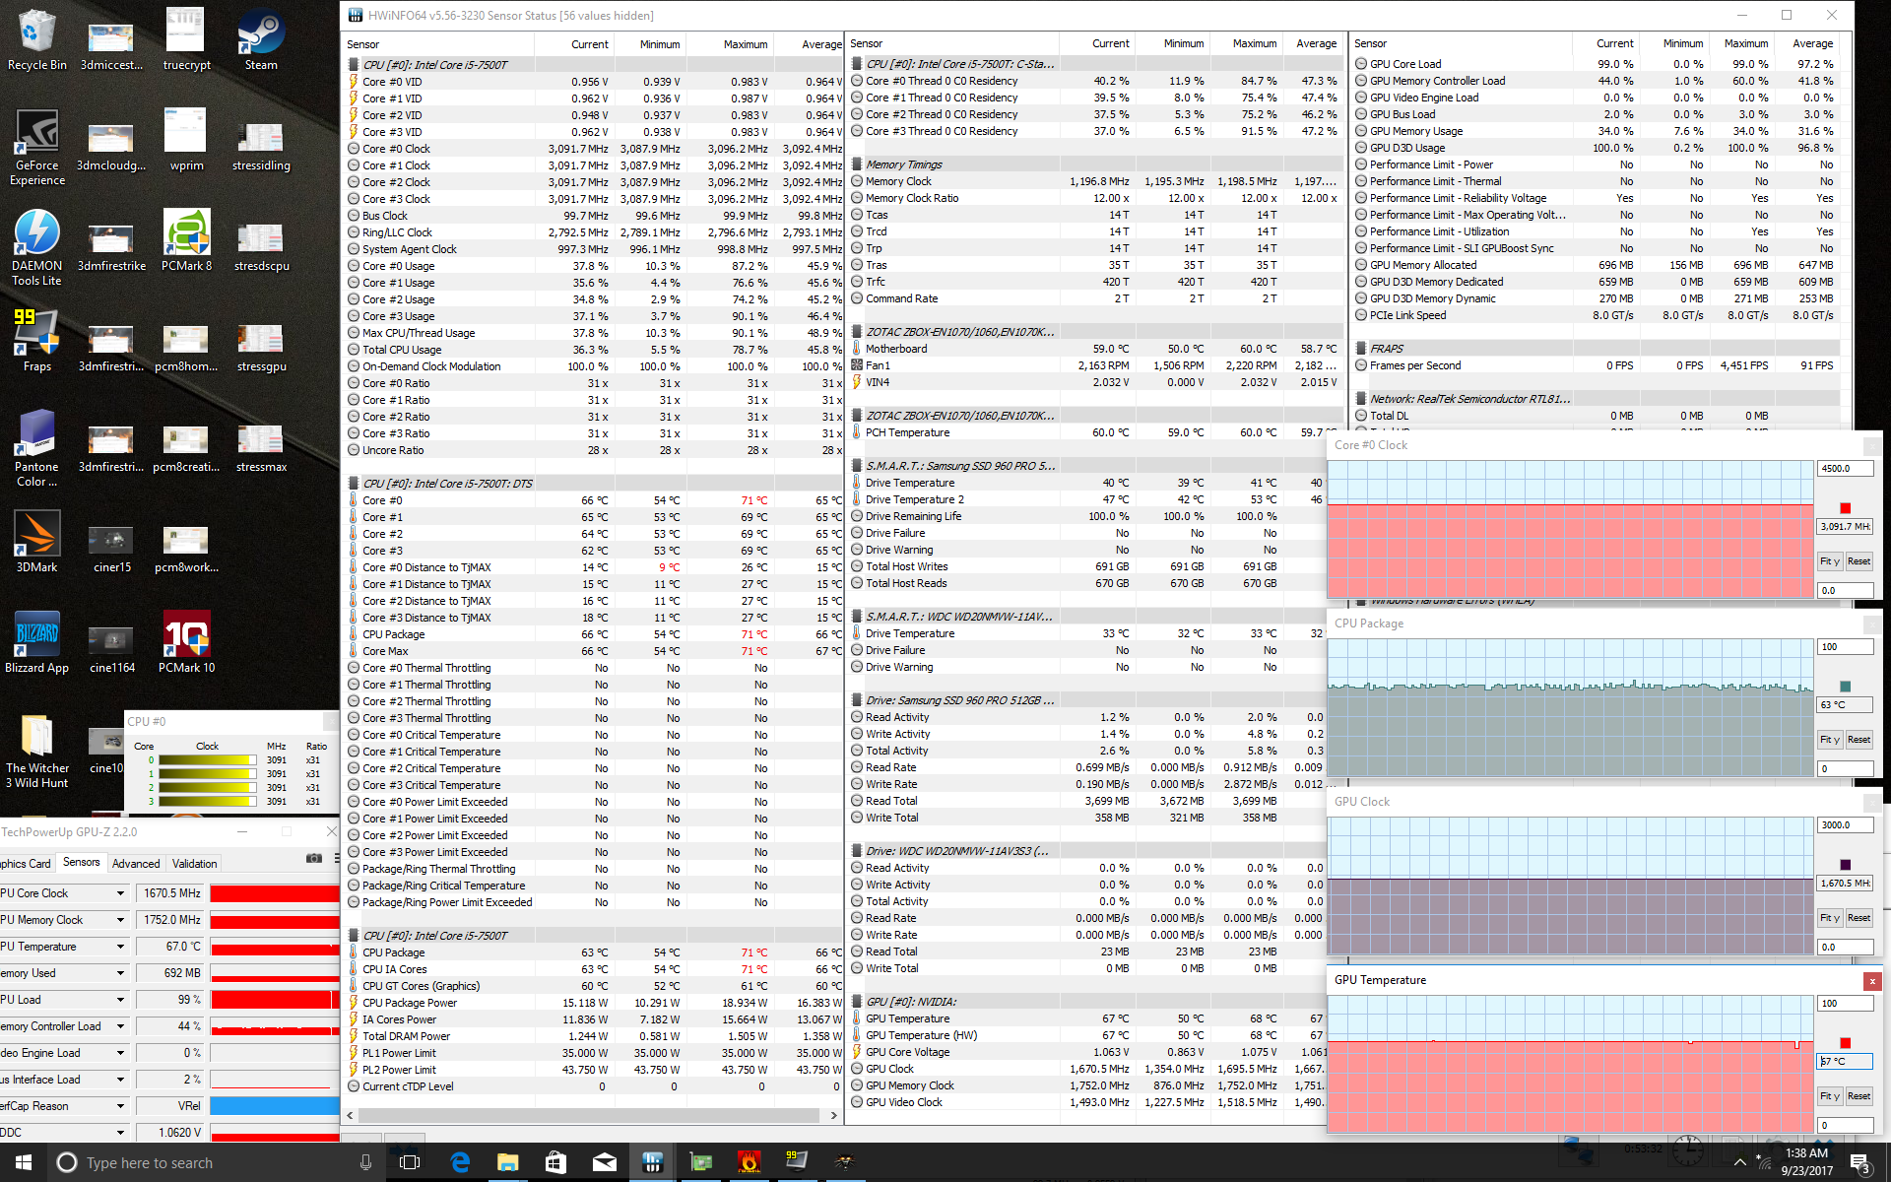
Task: Open PerfCap Reason sensor dropdown
Action: (x=120, y=1106)
